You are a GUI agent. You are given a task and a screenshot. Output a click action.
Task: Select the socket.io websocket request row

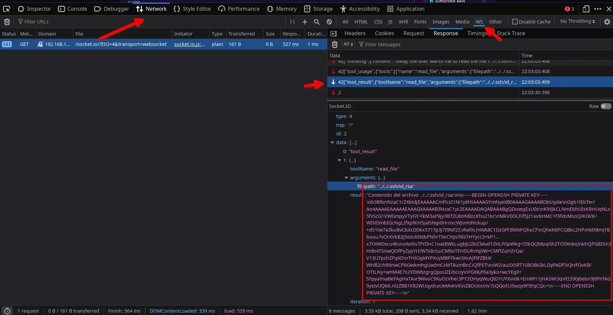(x=164, y=44)
